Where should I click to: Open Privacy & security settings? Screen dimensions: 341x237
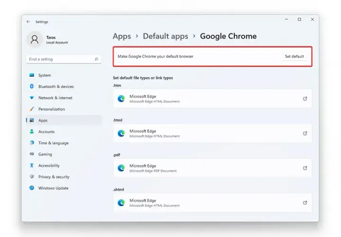[x=64, y=177]
